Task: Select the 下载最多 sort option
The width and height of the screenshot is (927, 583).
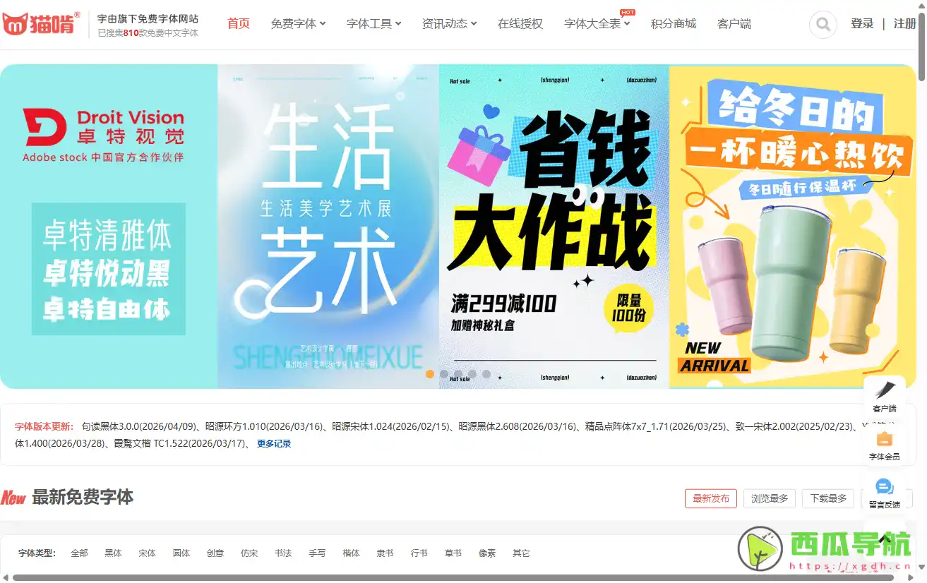Action: [827, 498]
